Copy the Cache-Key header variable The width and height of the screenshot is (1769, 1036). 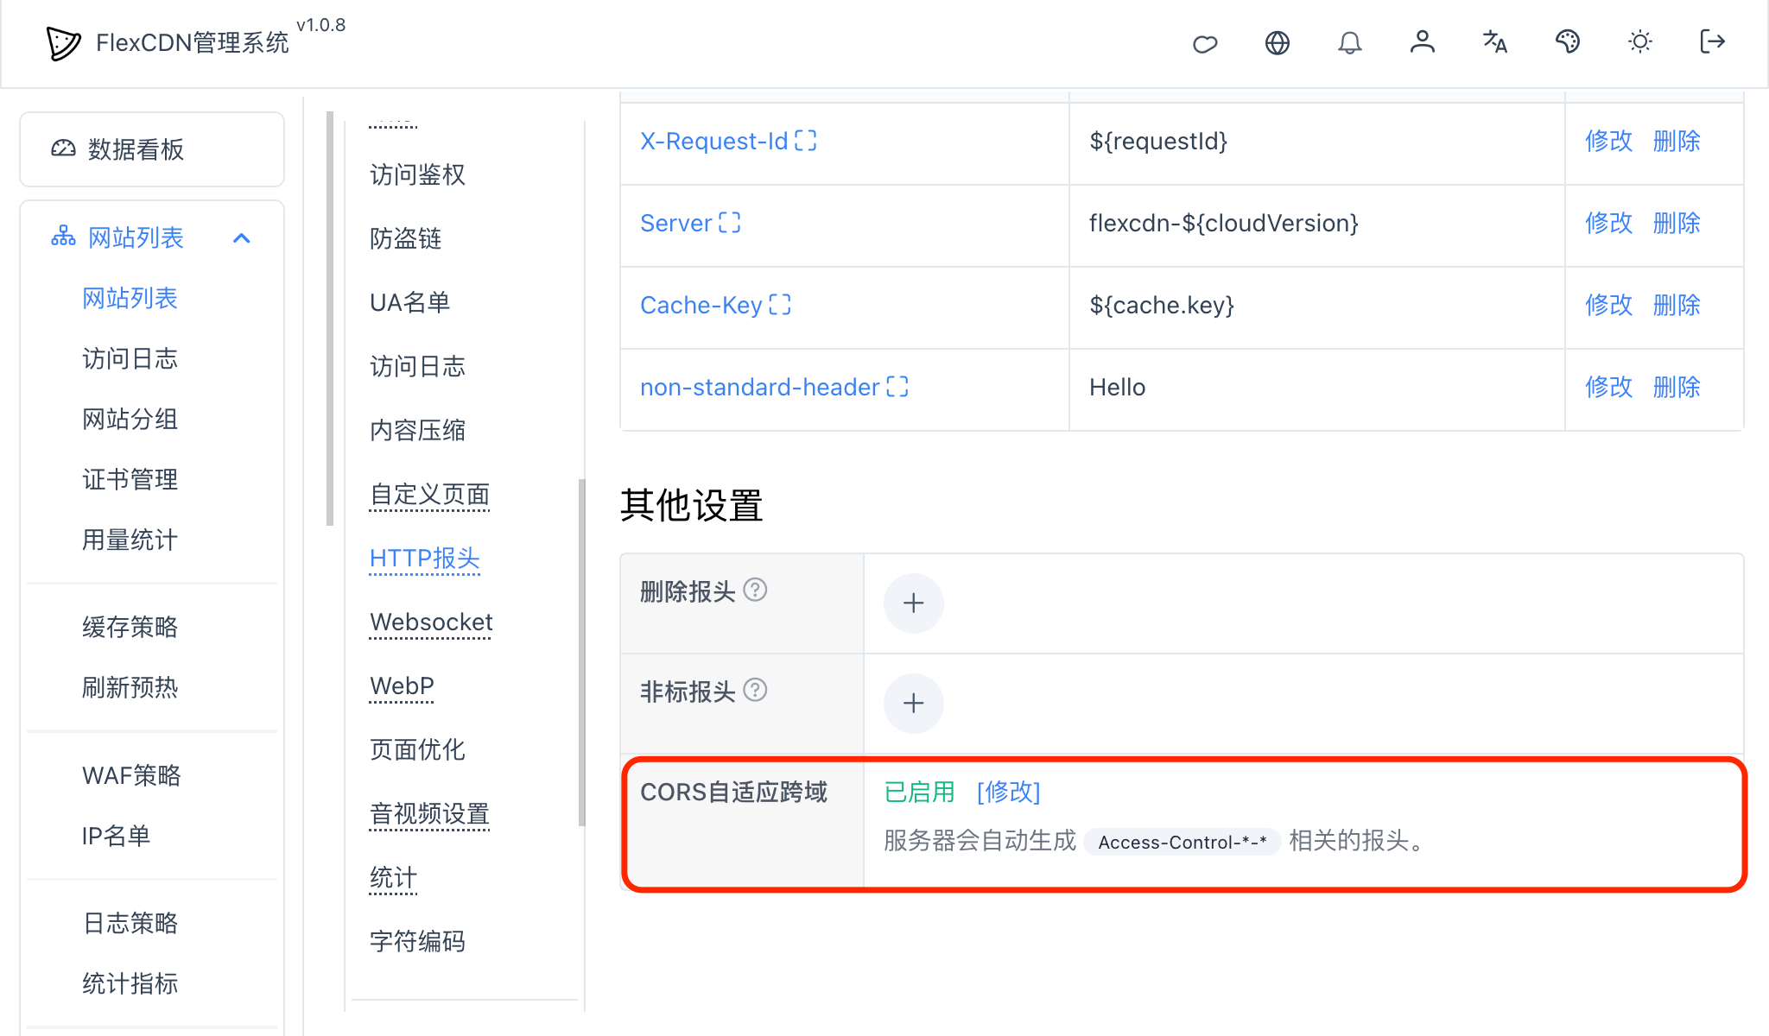779,304
